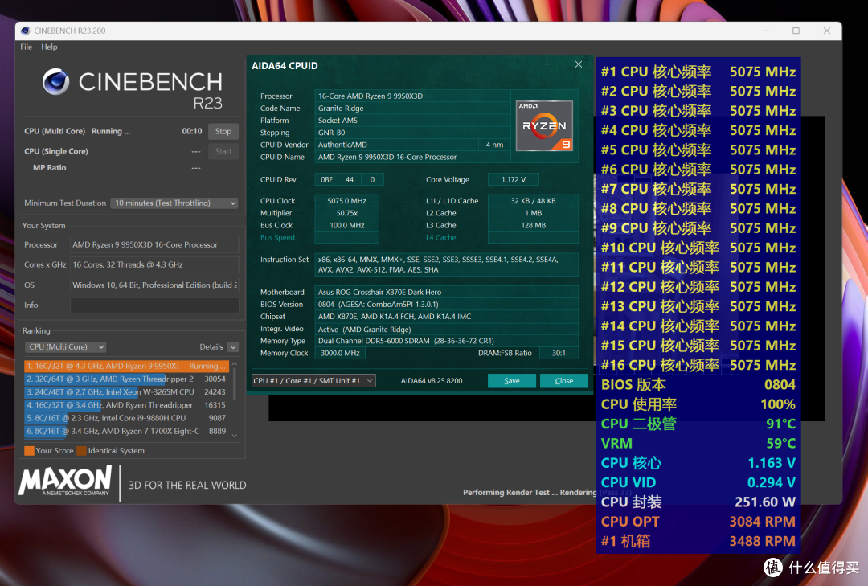Click the Cinebench sphere logo
Screen dimensions: 868x586
point(56,82)
